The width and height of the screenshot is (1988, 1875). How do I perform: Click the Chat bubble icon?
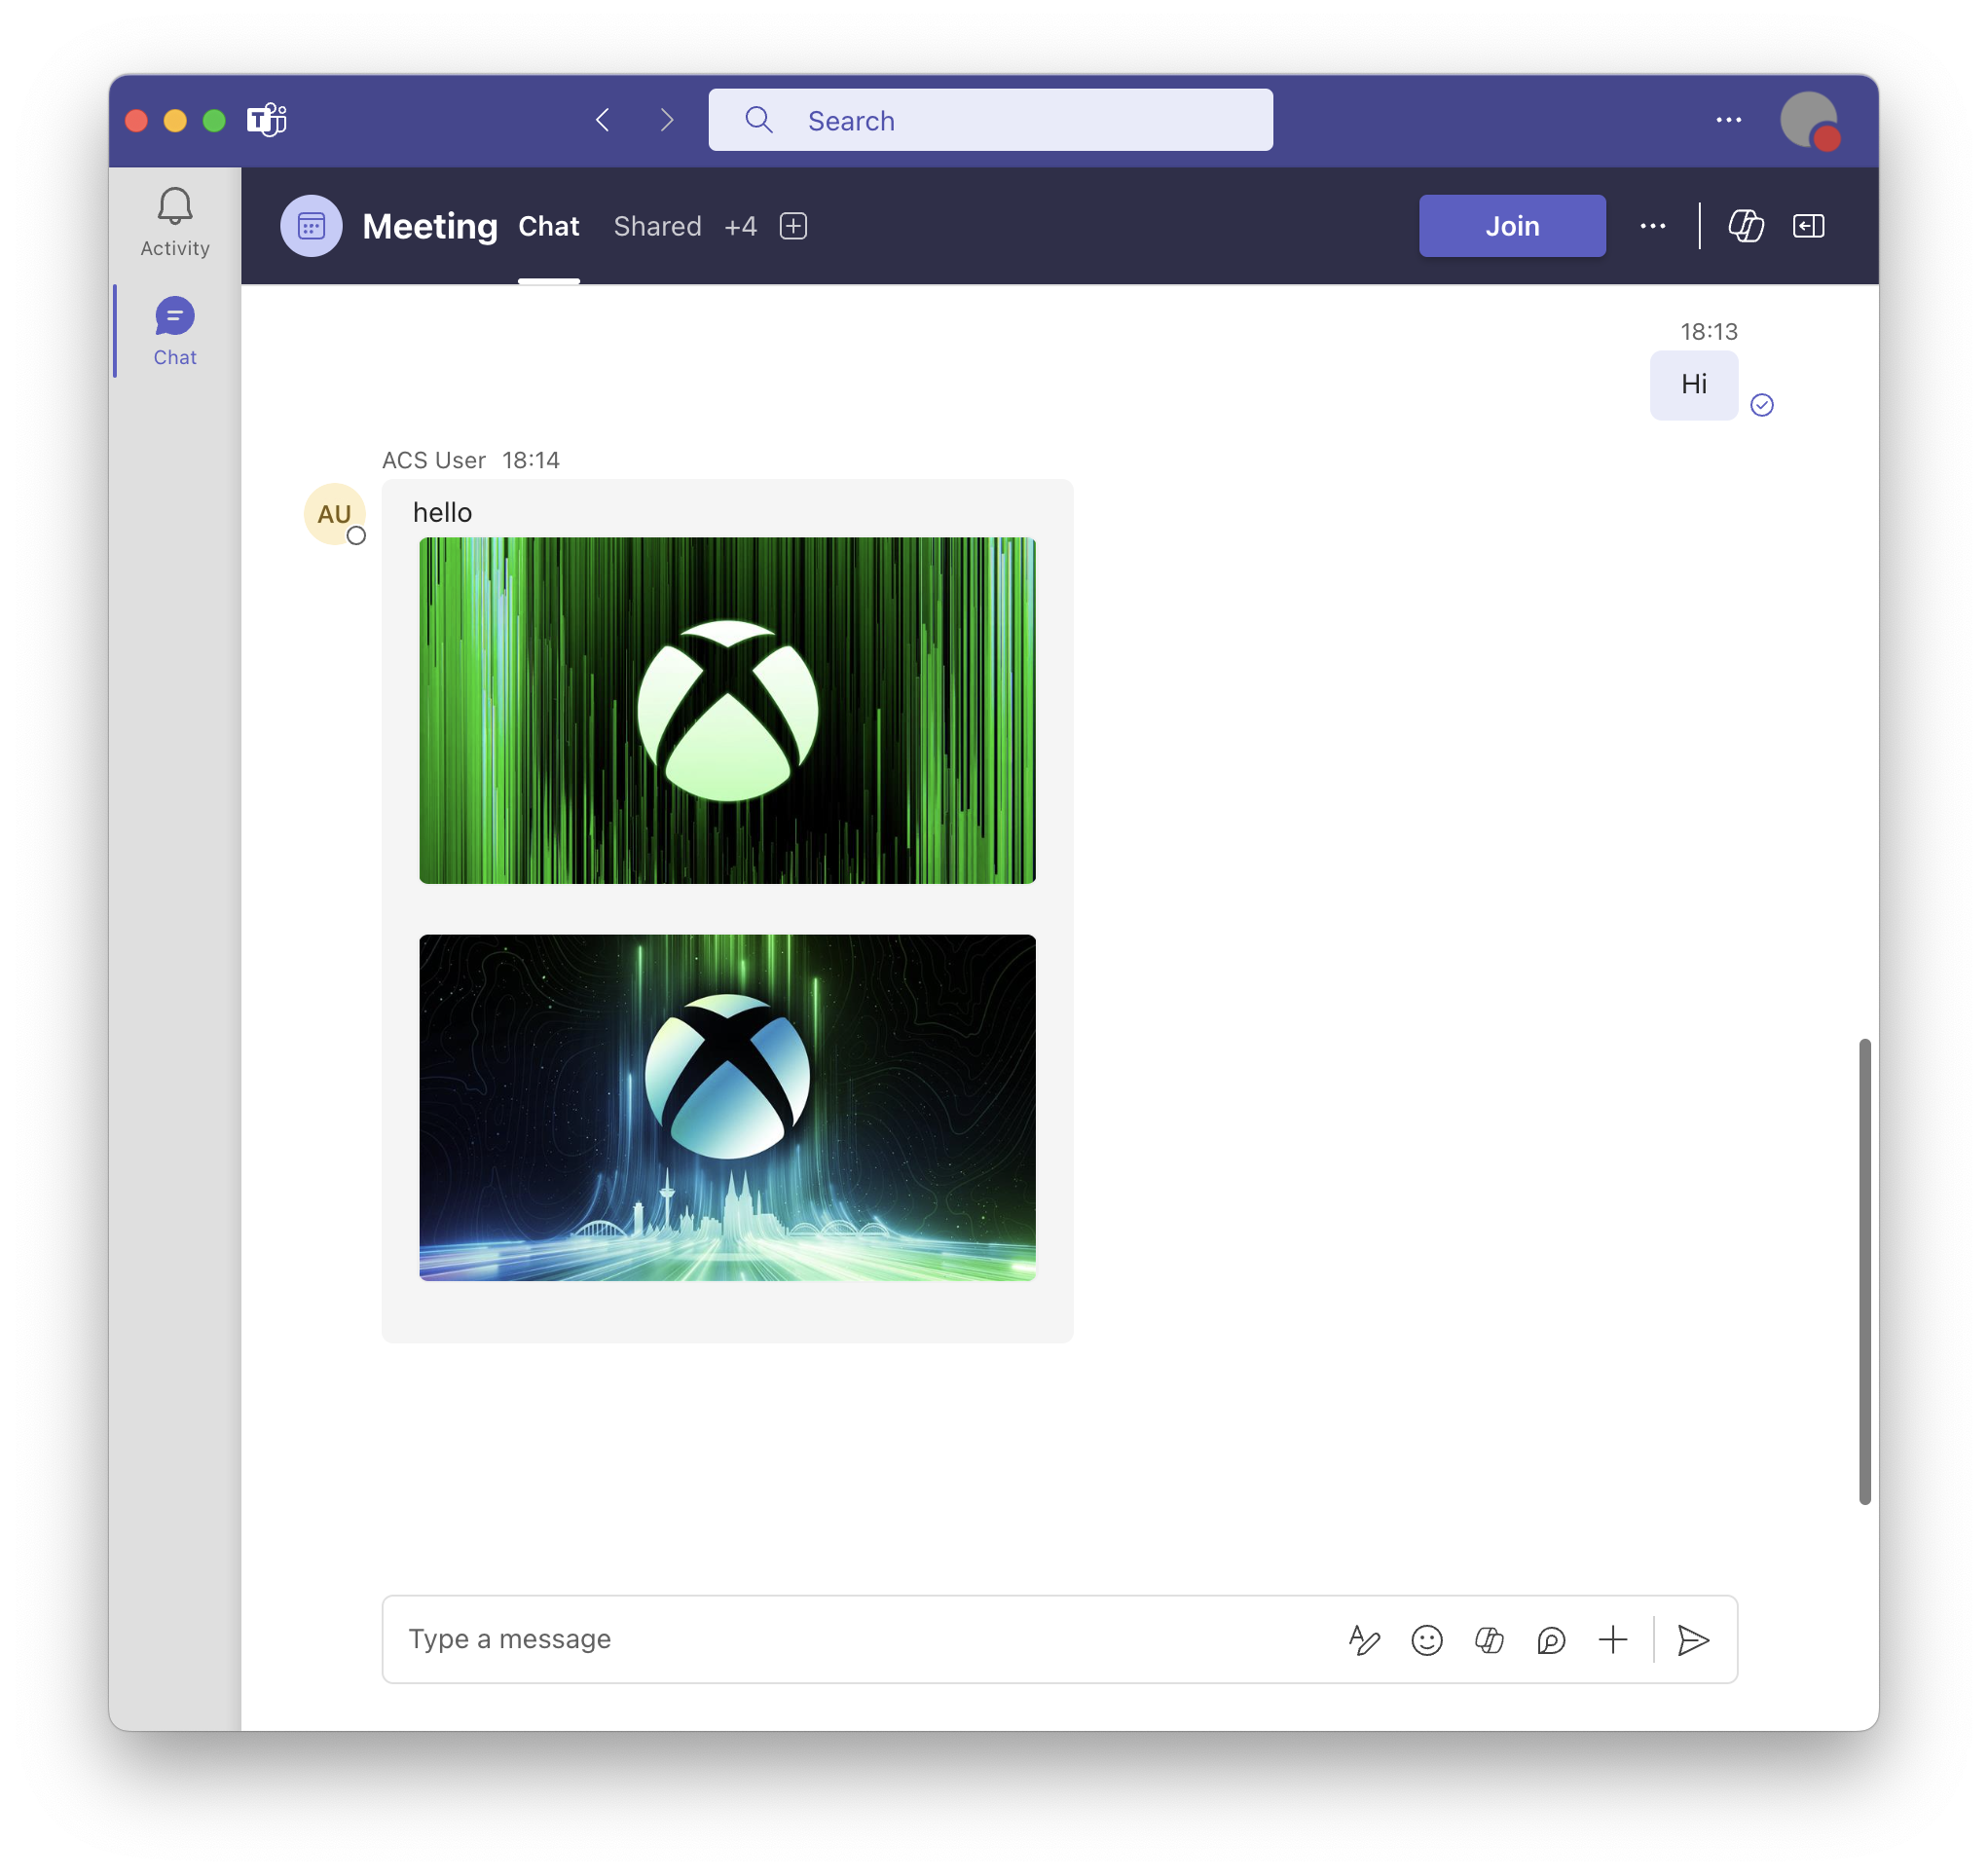174,315
